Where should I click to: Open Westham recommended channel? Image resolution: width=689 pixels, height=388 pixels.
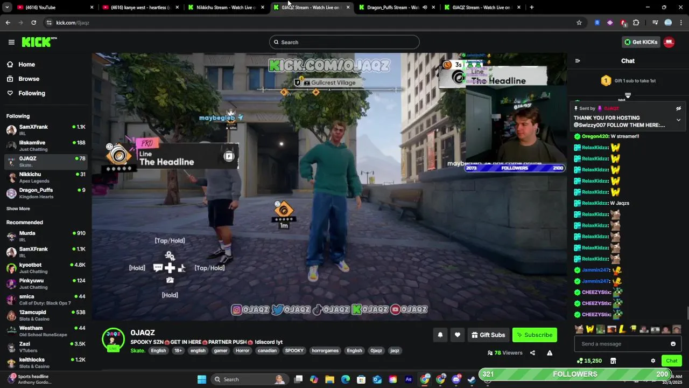click(x=46, y=331)
